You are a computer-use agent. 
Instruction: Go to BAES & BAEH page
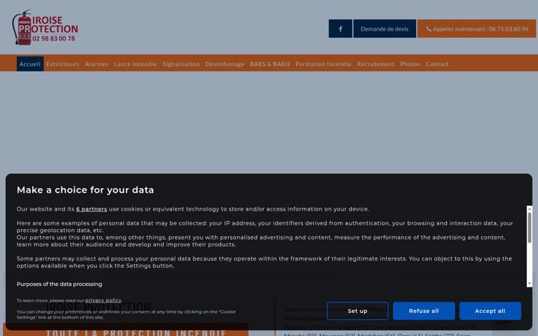point(270,63)
